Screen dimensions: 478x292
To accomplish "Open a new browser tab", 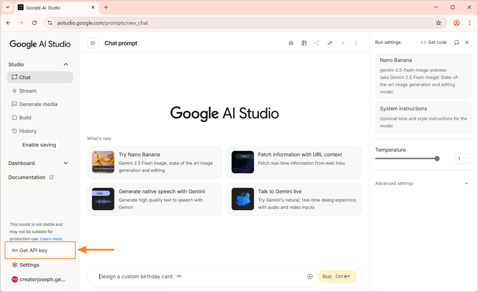I will [106, 7].
